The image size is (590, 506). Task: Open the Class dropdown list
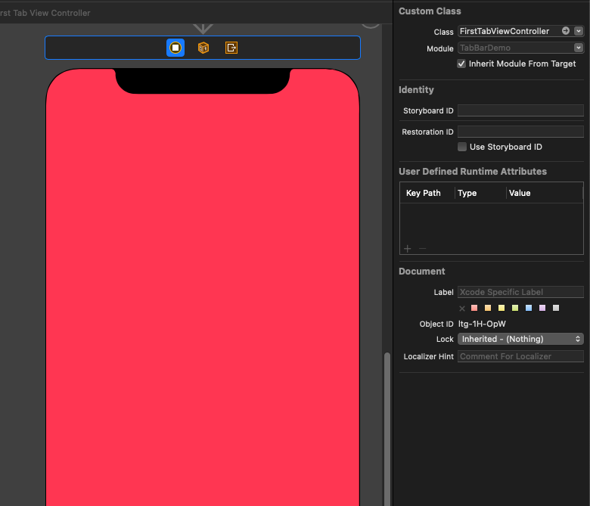click(579, 31)
